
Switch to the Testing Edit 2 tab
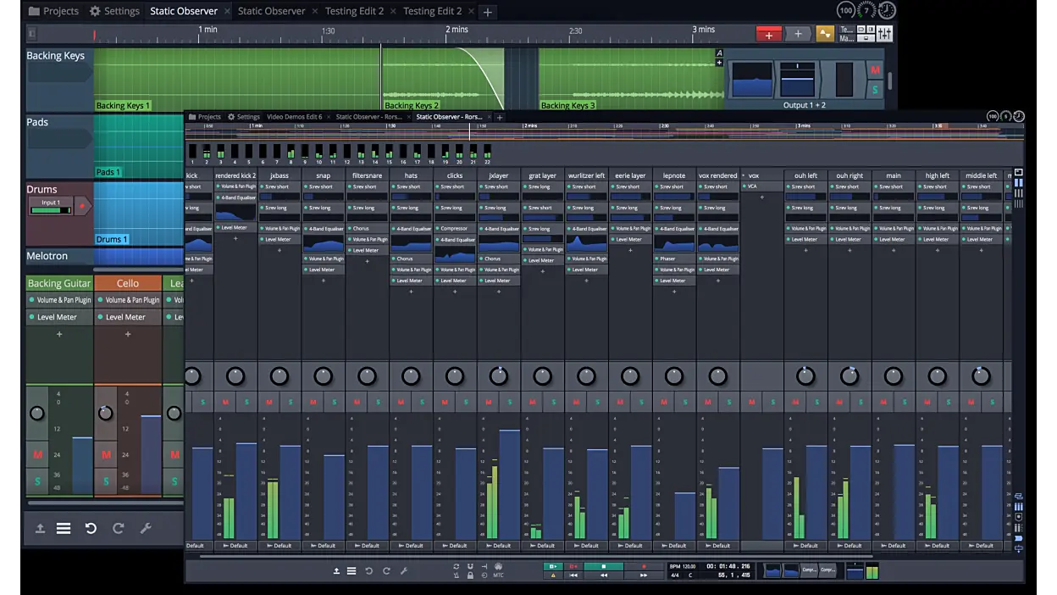(355, 11)
